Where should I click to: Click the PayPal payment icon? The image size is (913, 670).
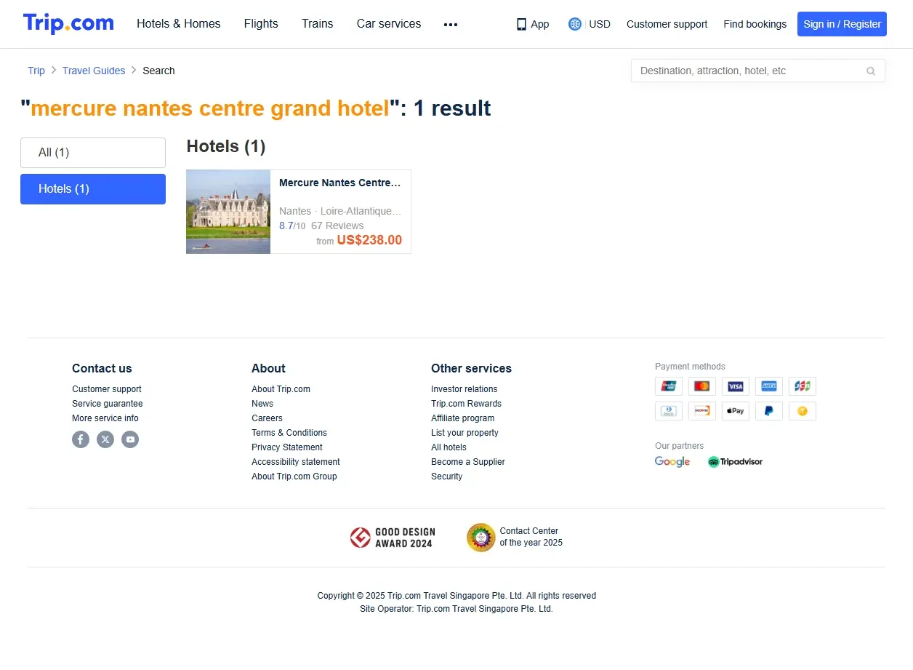coord(769,411)
